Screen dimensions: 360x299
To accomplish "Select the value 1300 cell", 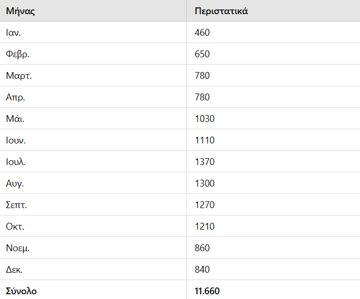I will pos(273,183).
